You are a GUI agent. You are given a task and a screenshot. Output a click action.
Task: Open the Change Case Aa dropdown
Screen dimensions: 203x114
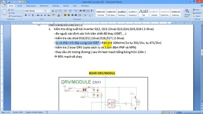click(x=49, y=15)
